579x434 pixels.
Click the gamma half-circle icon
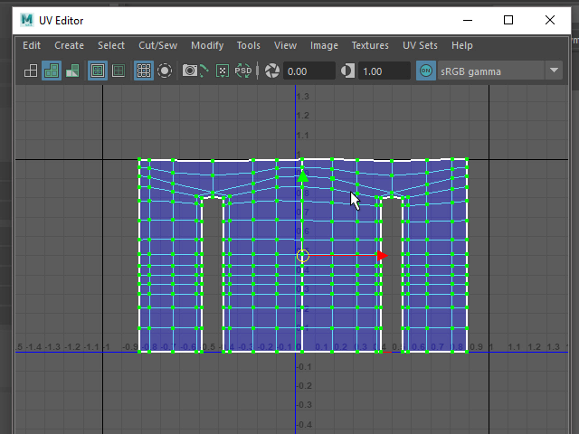[347, 71]
